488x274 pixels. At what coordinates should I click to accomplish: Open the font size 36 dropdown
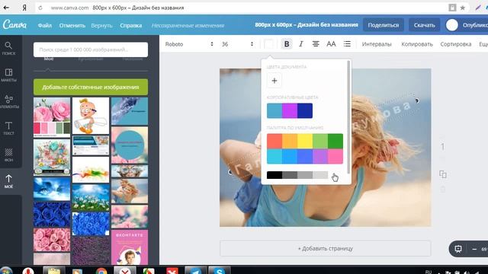pos(237,44)
